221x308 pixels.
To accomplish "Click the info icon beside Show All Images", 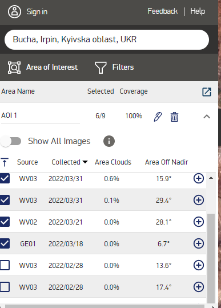I will pyautogui.click(x=109, y=141).
